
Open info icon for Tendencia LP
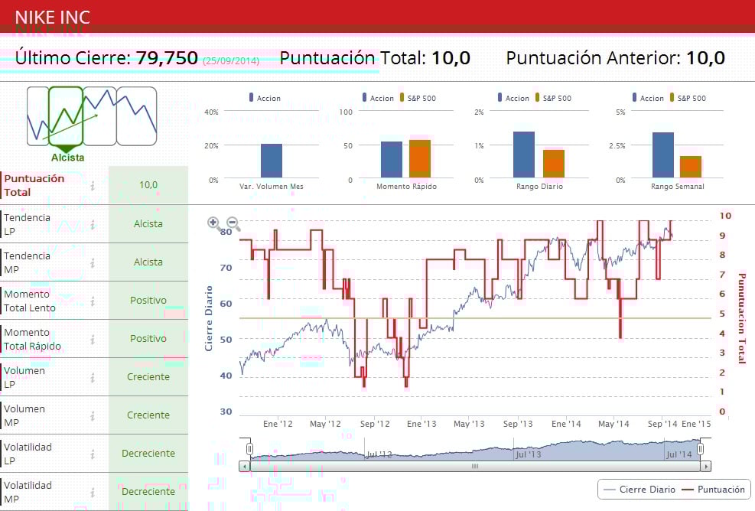93,224
